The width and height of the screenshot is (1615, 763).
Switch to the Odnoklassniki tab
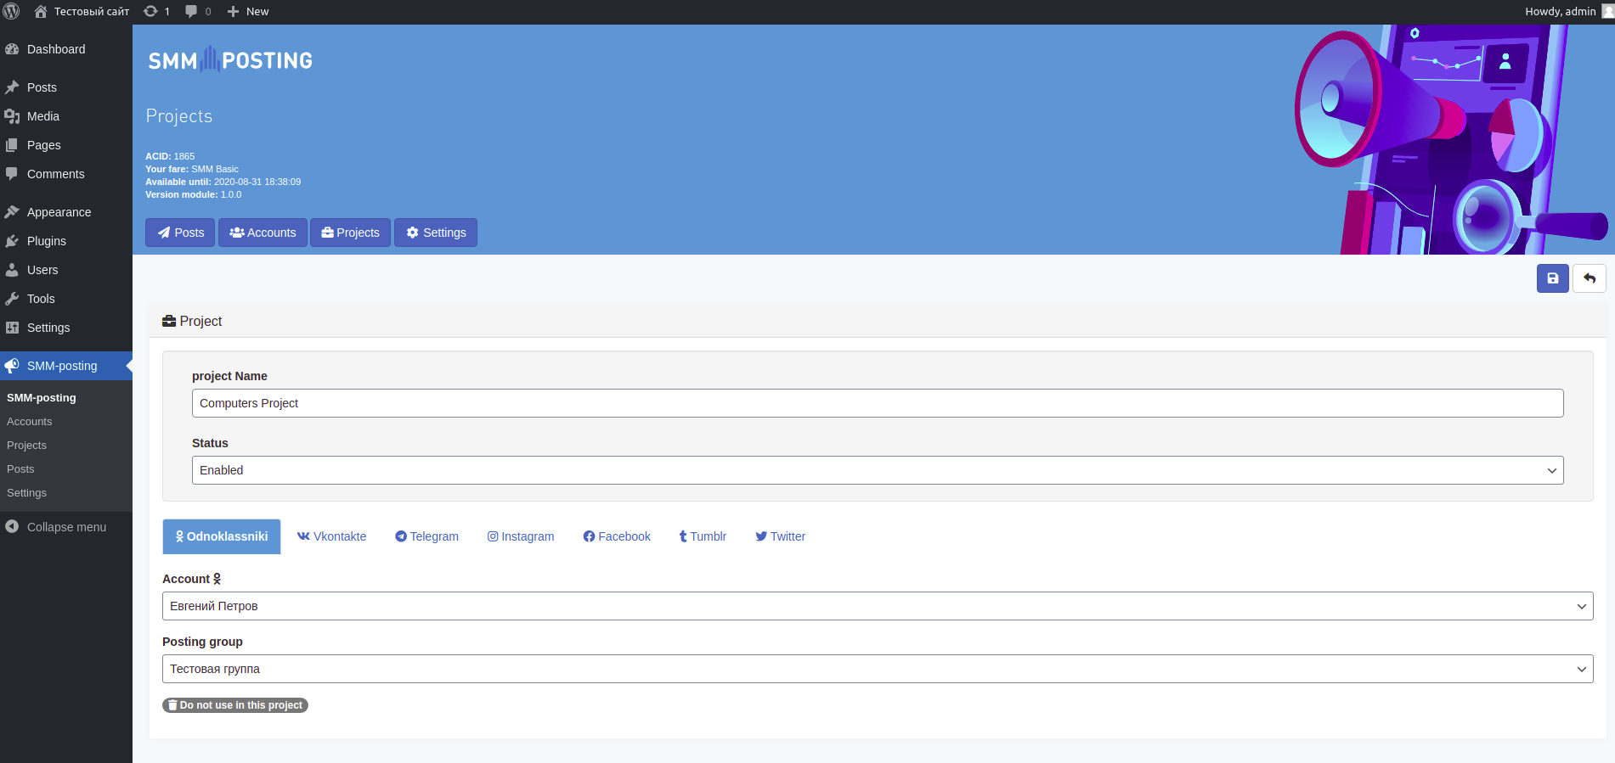click(x=222, y=536)
